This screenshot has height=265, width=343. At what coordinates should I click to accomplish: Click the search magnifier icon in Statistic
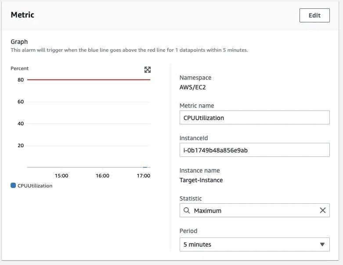(x=187, y=211)
